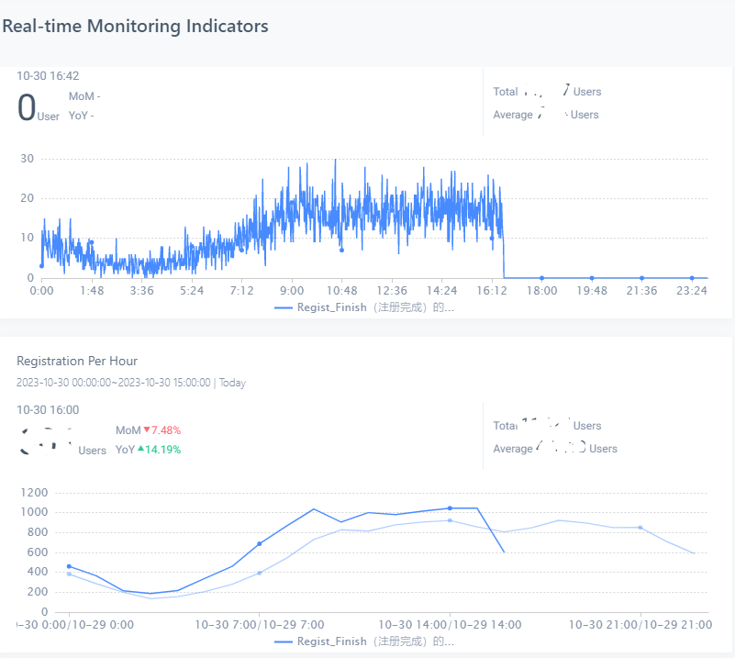This screenshot has width=735, height=658.
Task: Click the Registration Per Hour panel title
Action: [77, 361]
